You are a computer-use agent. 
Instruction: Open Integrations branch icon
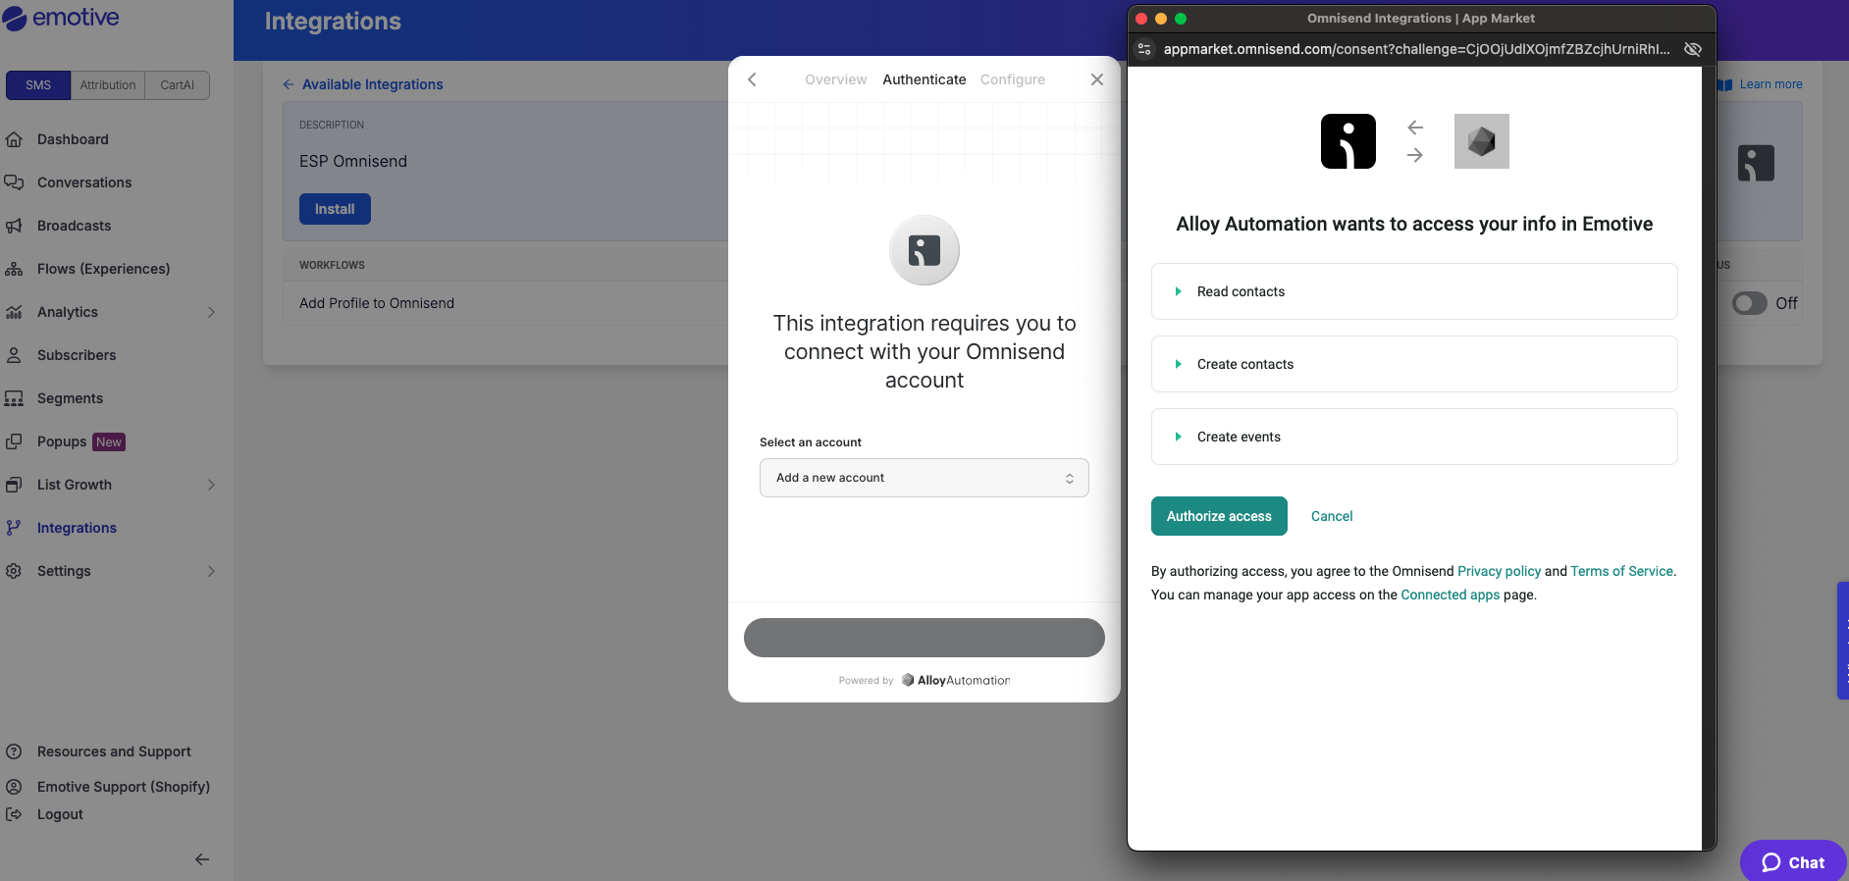coord(14,528)
